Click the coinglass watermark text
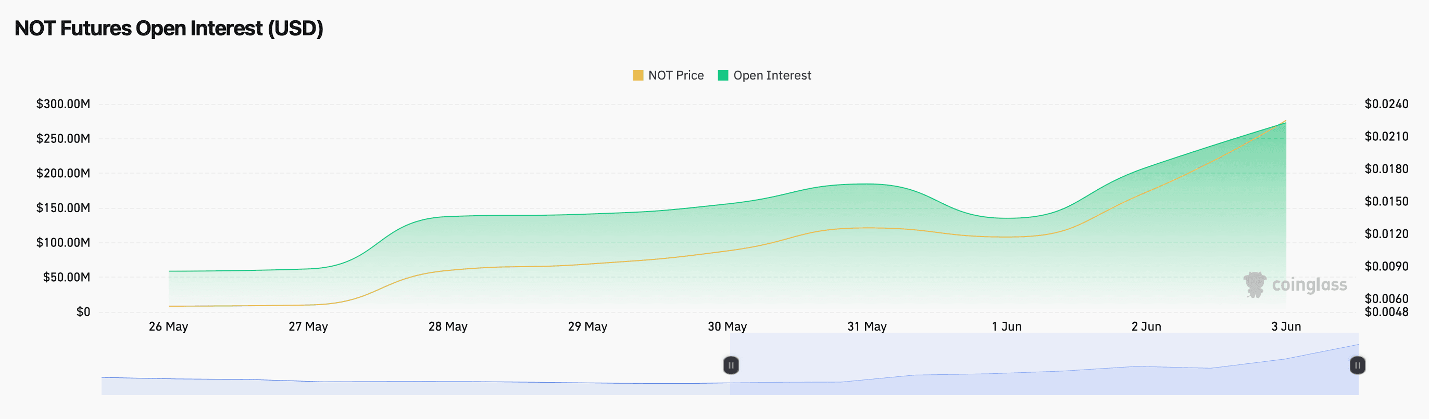 pos(1309,284)
